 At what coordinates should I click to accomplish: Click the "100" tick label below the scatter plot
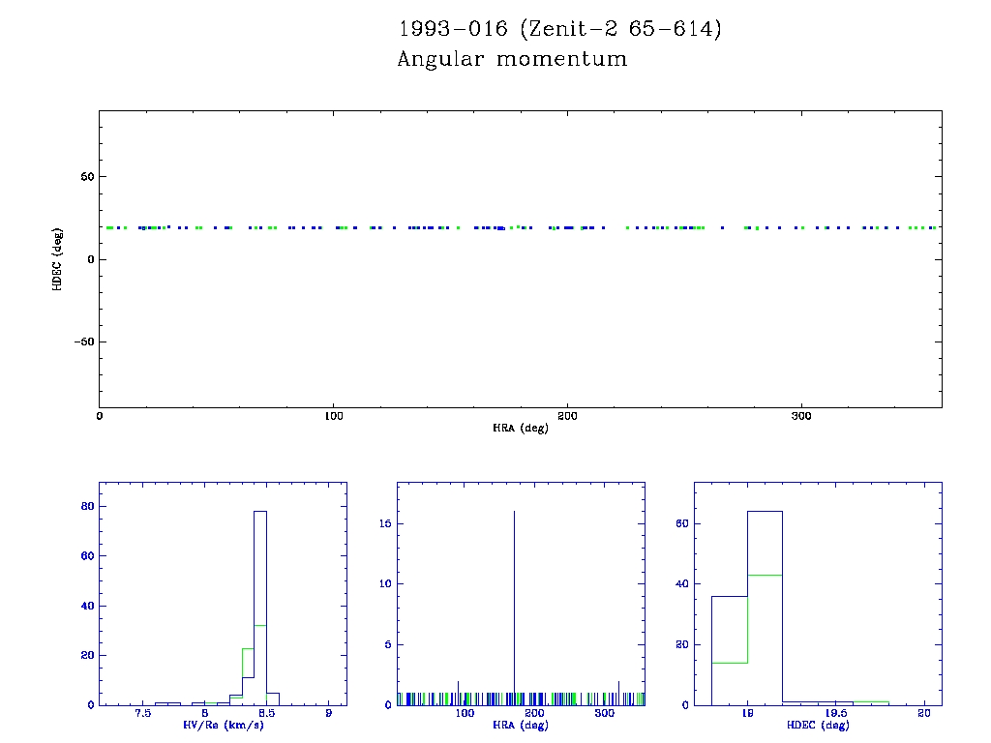click(333, 416)
